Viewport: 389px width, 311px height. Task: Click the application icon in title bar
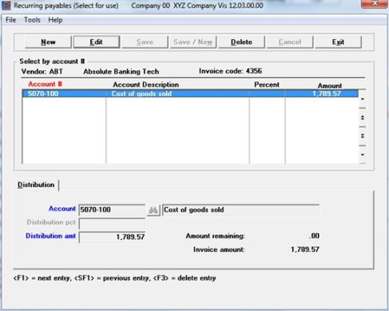(x=6, y=6)
